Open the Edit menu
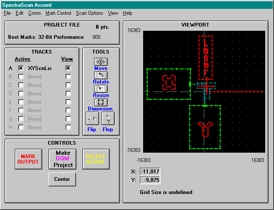This screenshot has height=210, width=274. (19, 13)
